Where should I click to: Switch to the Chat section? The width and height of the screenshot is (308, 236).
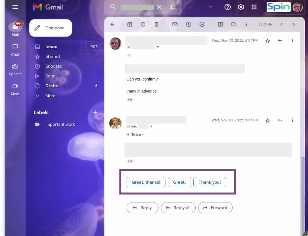pyautogui.click(x=15, y=50)
